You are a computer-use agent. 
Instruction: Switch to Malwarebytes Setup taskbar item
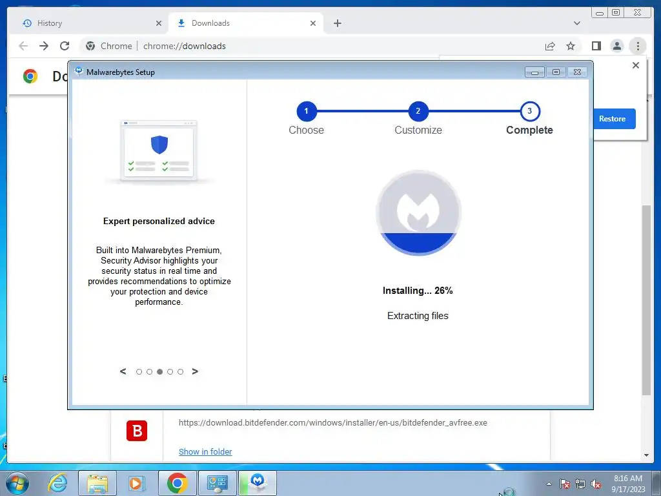258,483
